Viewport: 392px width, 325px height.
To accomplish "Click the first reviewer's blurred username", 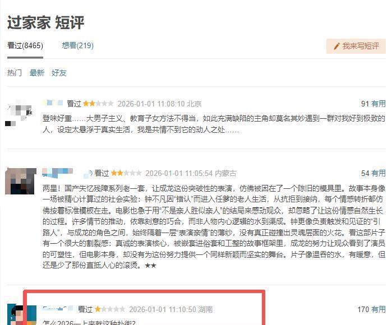I will click(53, 103).
